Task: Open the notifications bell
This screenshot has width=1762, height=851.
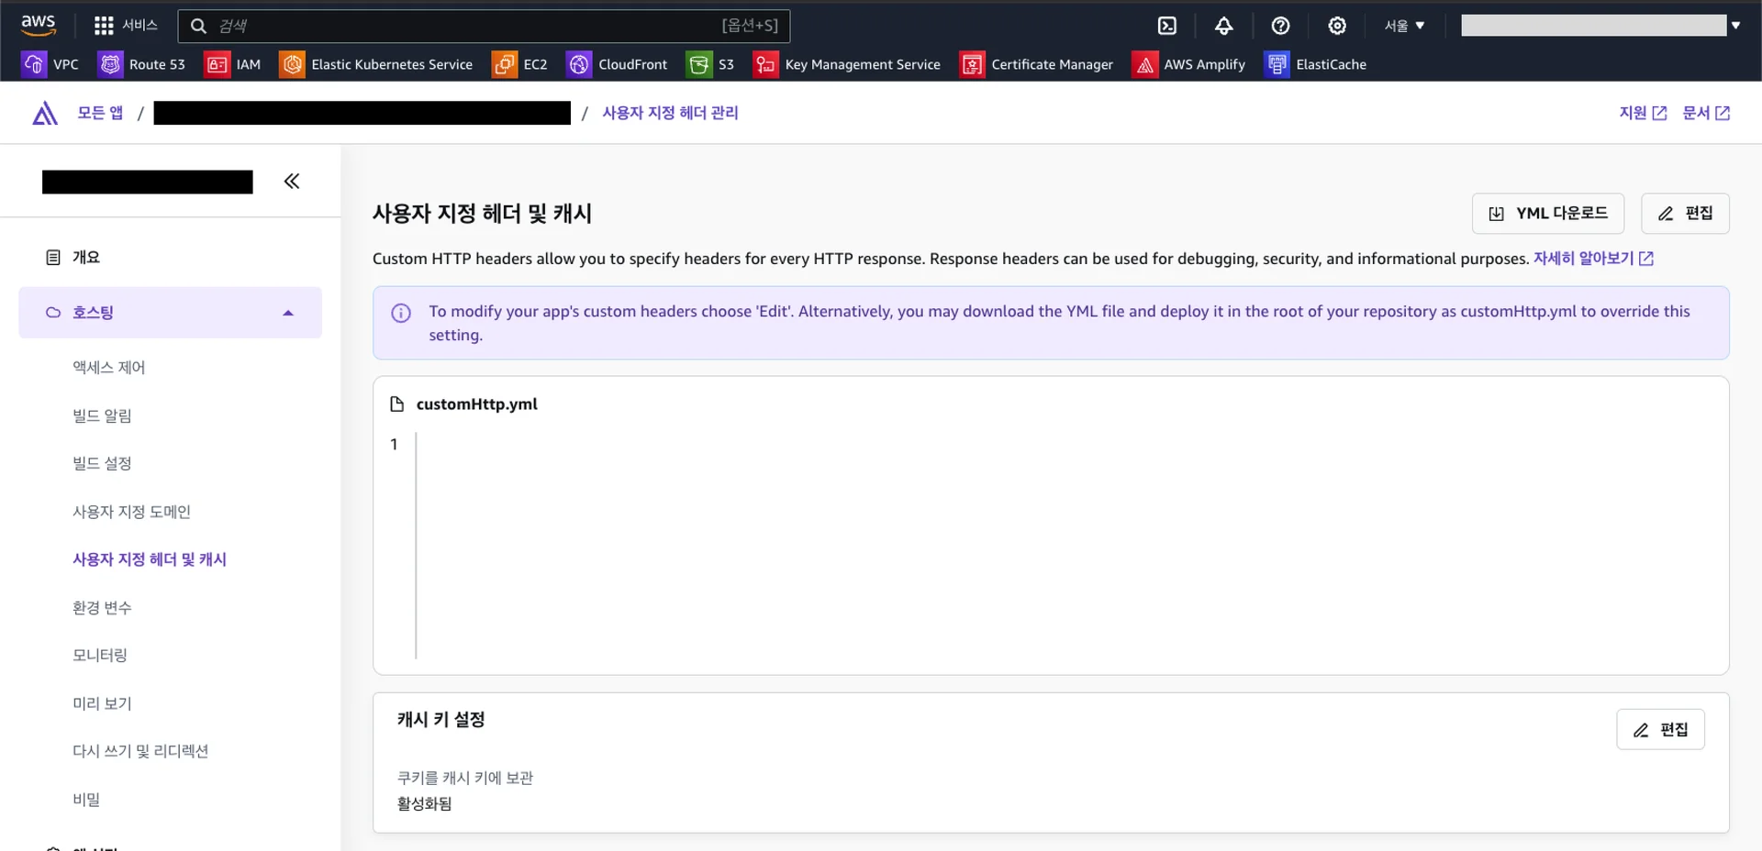Action: coord(1223,26)
